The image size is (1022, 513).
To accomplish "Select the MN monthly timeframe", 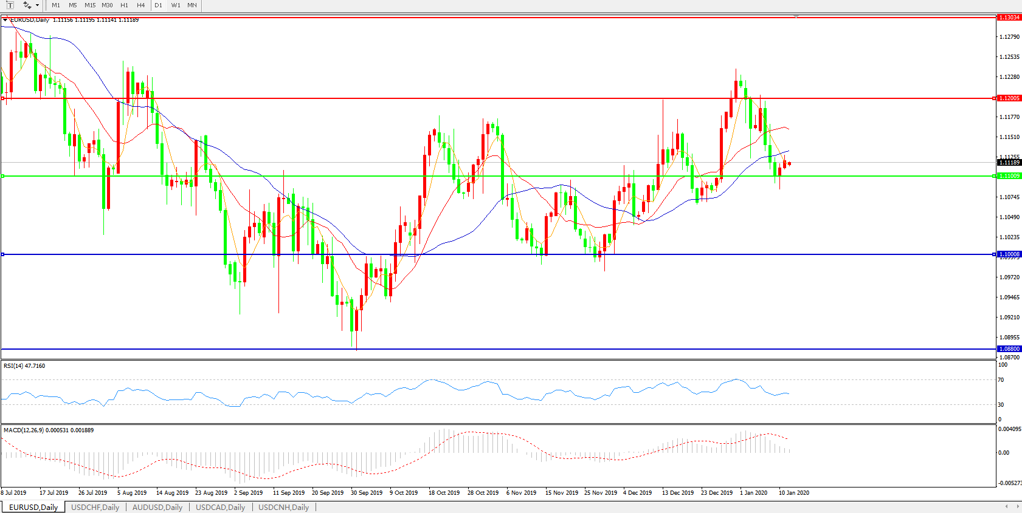I will [192, 5].
